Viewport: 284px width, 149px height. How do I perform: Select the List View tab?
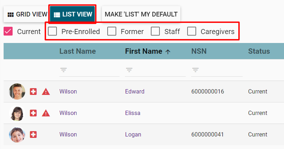pyautogui.click(x=72, y=14)
